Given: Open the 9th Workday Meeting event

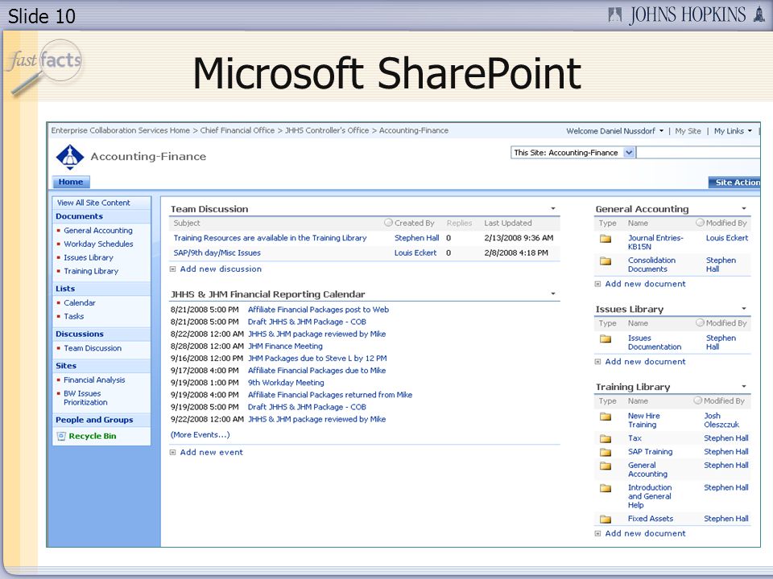Looking at the screenshot, I should click(x=286, y=383).
